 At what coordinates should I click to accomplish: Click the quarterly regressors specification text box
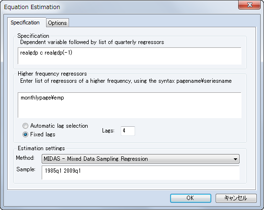click(x=129, y=56)
